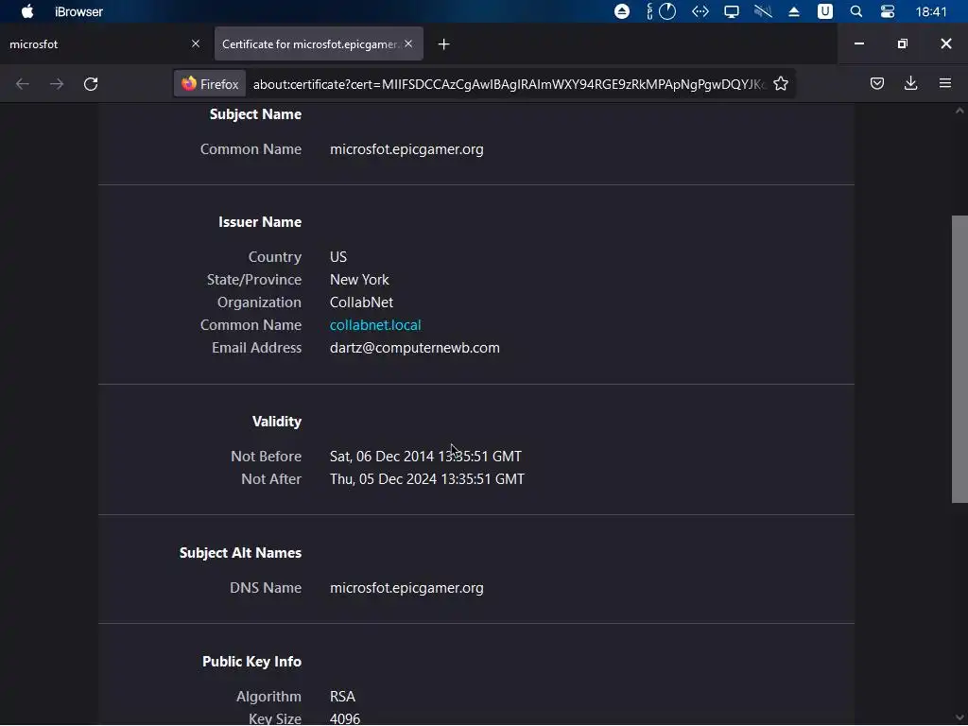Click the muted sound icon in menu bar
The height and width of the screenshot is (726, 968).
click(x=763, y=11)
